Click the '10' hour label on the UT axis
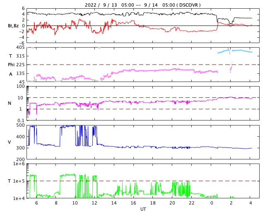 click(75, 203)
